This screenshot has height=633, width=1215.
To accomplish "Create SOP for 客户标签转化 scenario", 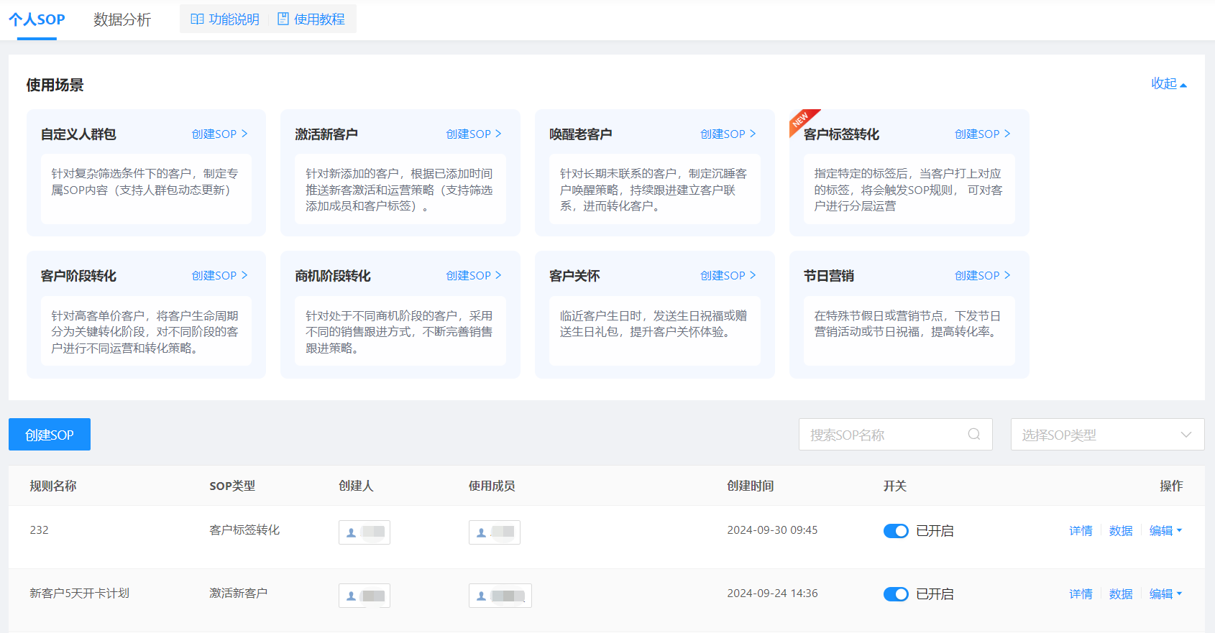I will 983,134.
